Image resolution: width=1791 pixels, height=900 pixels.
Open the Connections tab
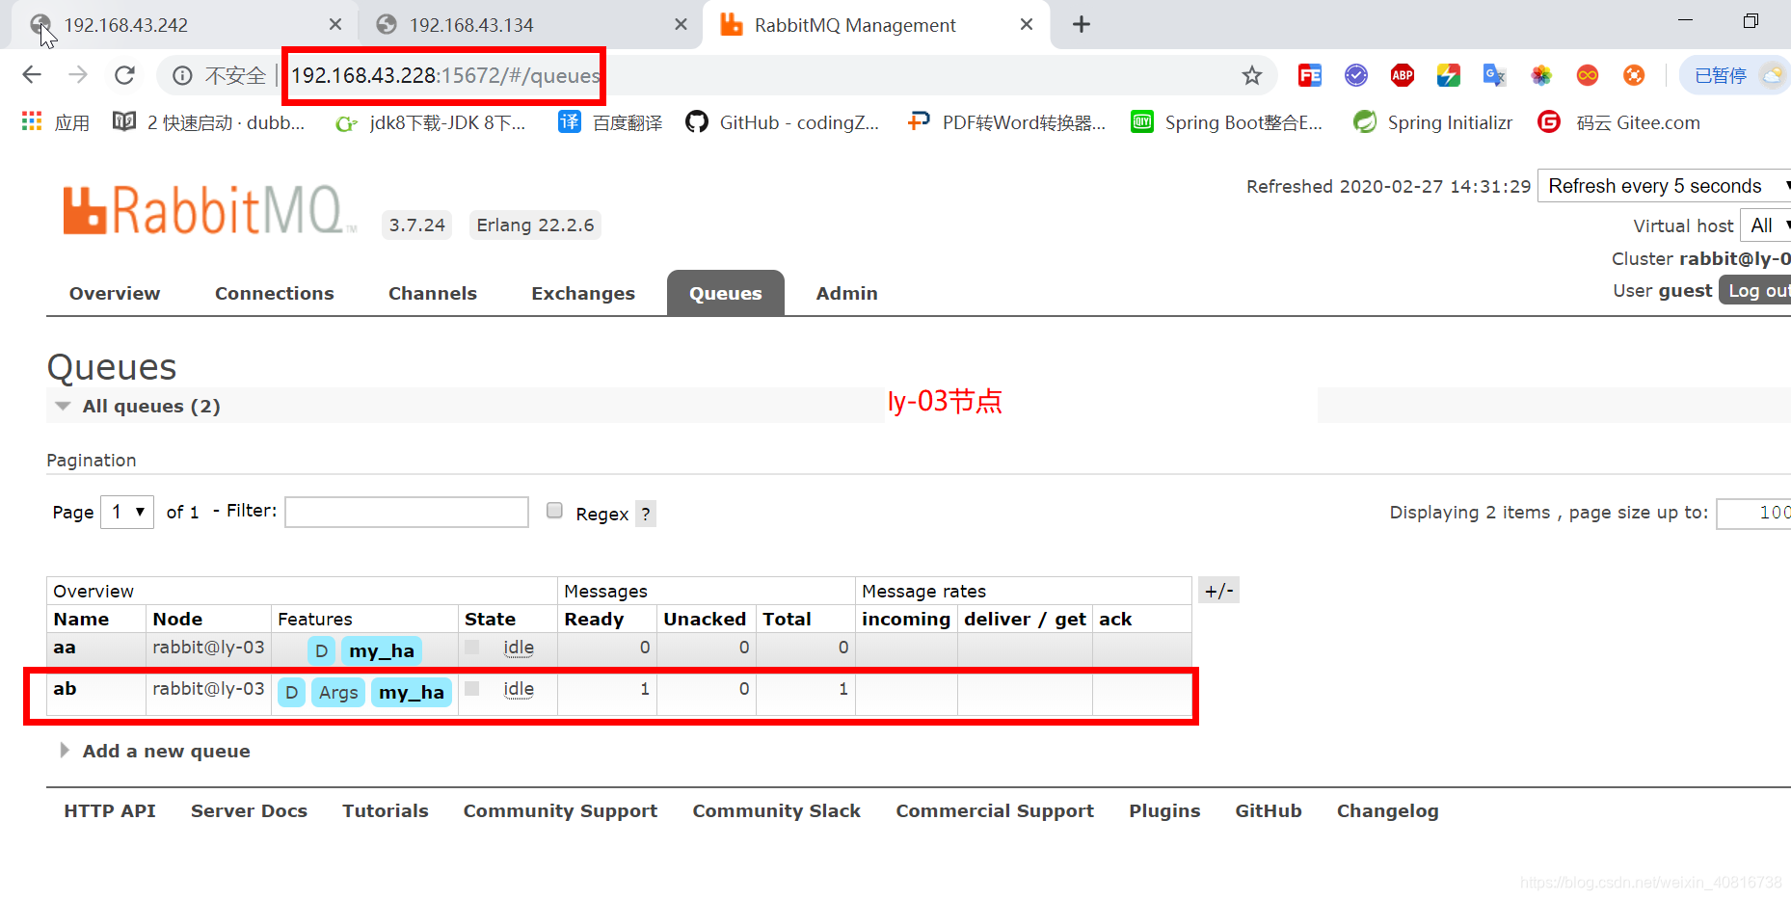(275, 293)
